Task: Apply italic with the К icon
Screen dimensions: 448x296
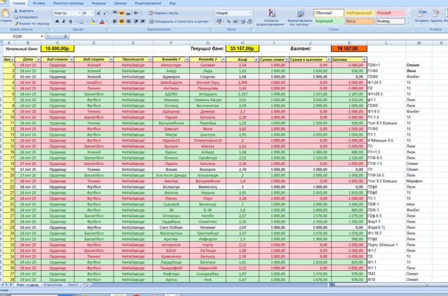Action: tap(63, 21)
